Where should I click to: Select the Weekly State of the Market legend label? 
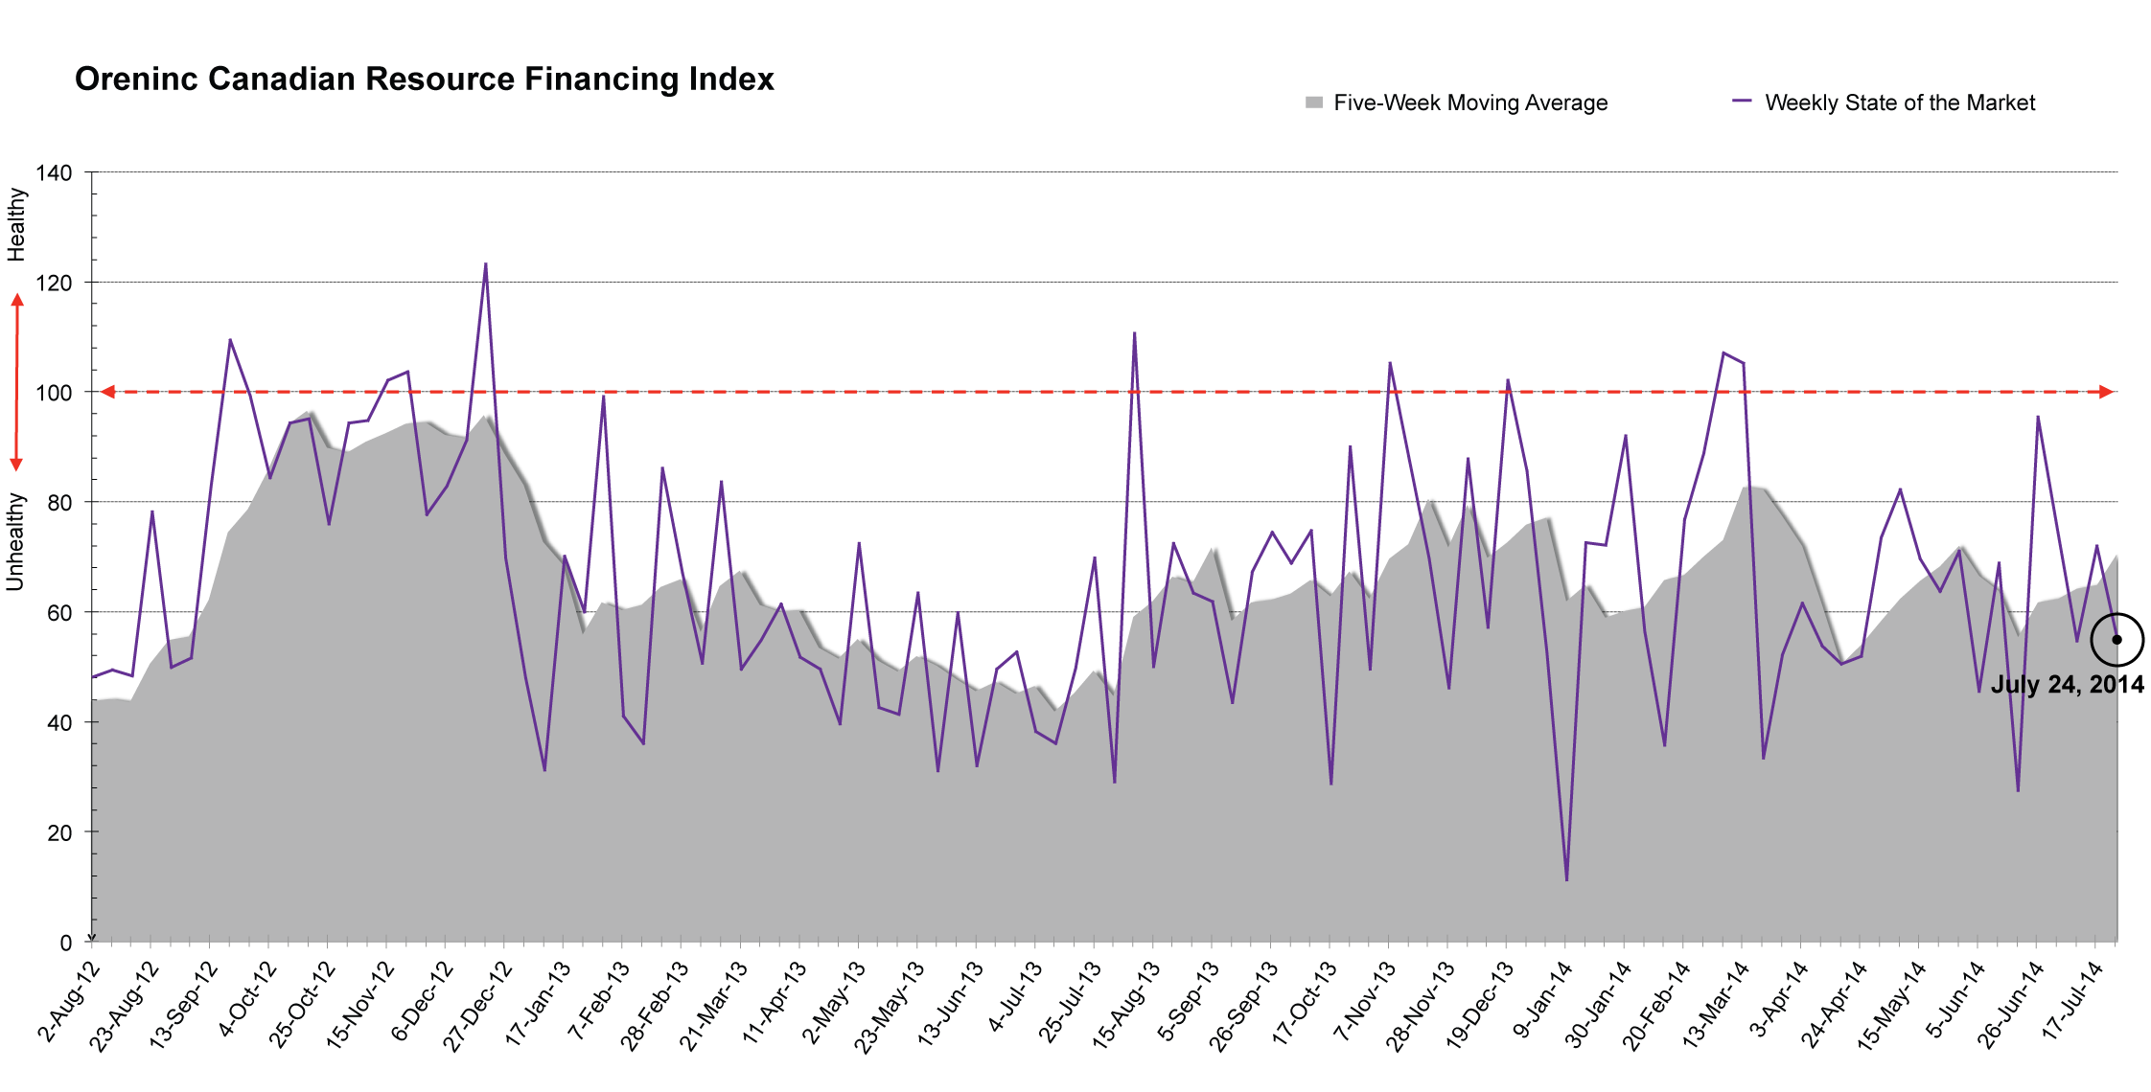[x=1900, y=102]
